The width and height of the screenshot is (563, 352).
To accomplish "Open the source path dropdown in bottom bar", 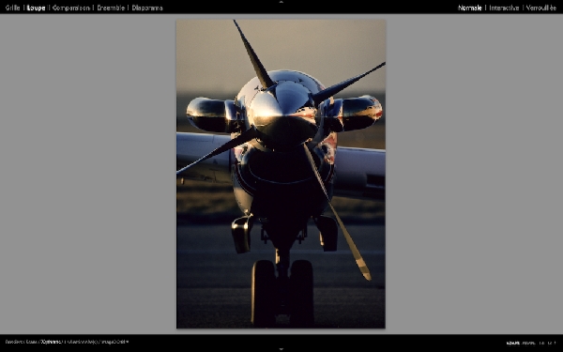I will (x=67, y=342).
